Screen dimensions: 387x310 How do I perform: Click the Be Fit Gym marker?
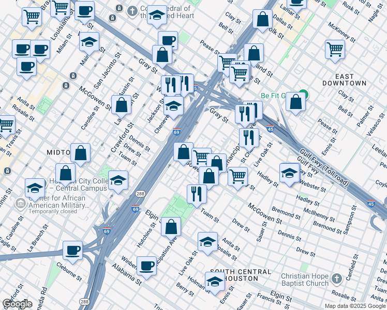coord(304,95)
